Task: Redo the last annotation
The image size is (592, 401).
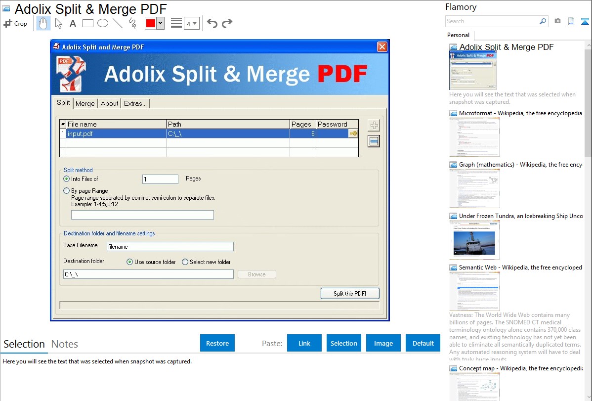Action: [227, 23]
